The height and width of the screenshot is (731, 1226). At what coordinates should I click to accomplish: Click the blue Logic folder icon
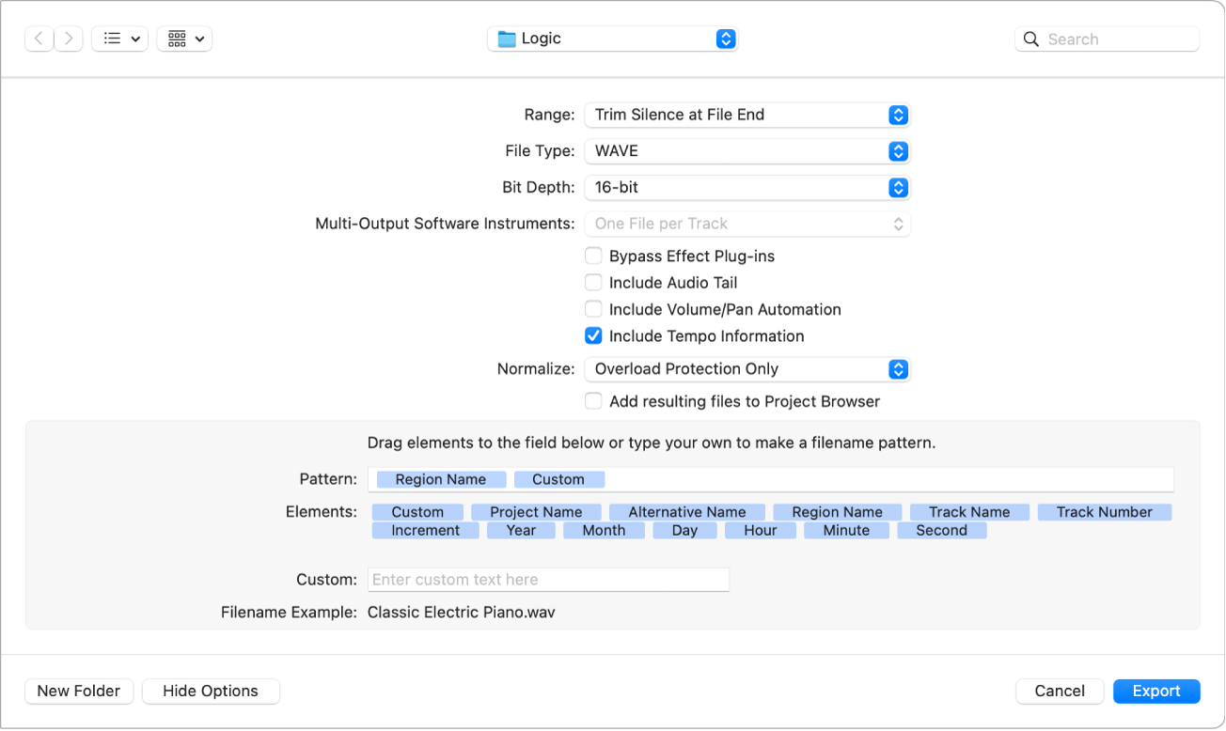(x=508, y=39)
